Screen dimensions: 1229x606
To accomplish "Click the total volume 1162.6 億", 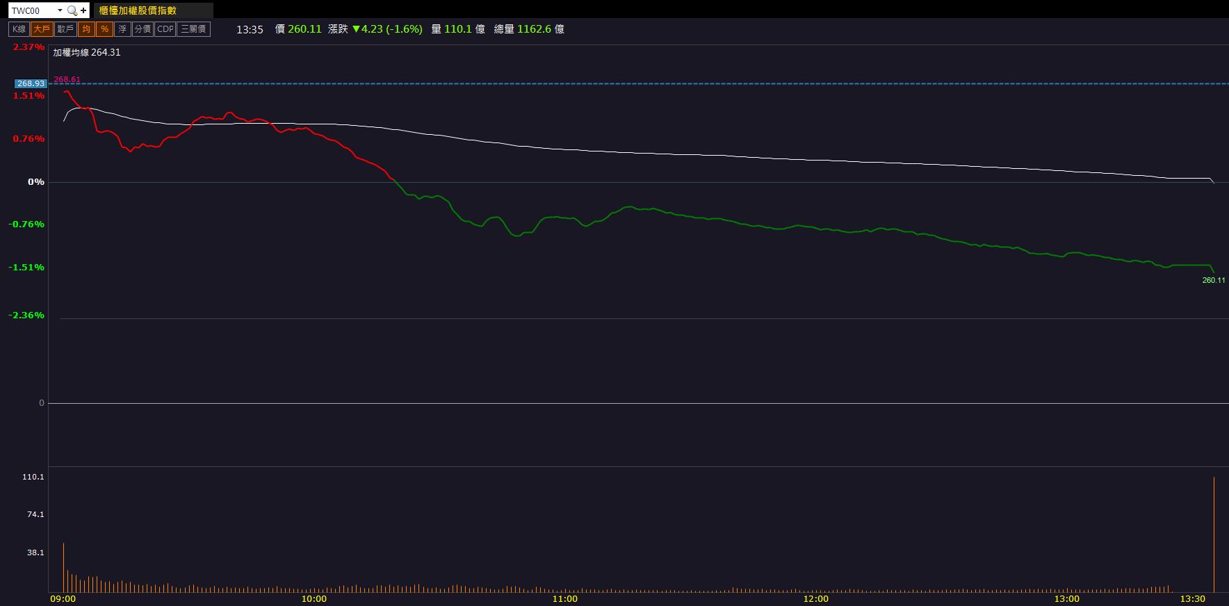I will click(541, 29).
